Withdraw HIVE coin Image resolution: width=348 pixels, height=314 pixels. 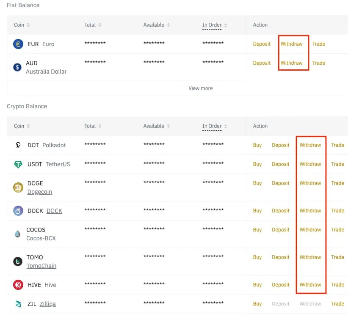click(310, 285)
